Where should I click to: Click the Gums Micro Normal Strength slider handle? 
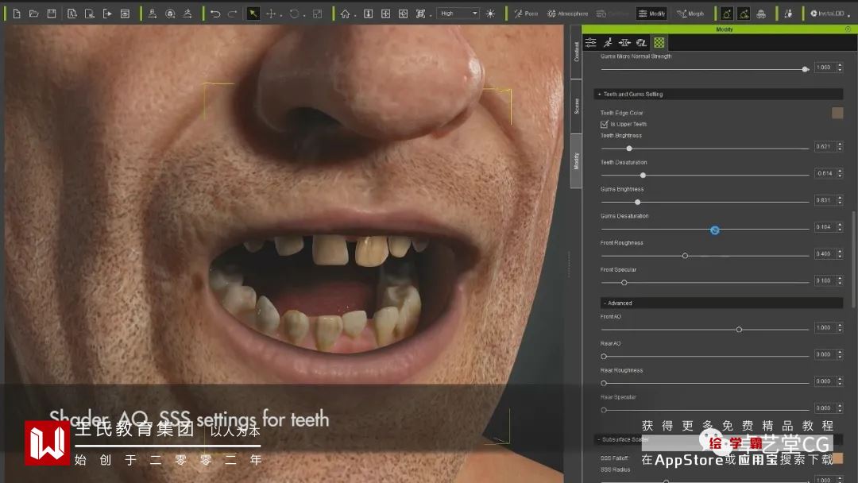pos(805,69)
